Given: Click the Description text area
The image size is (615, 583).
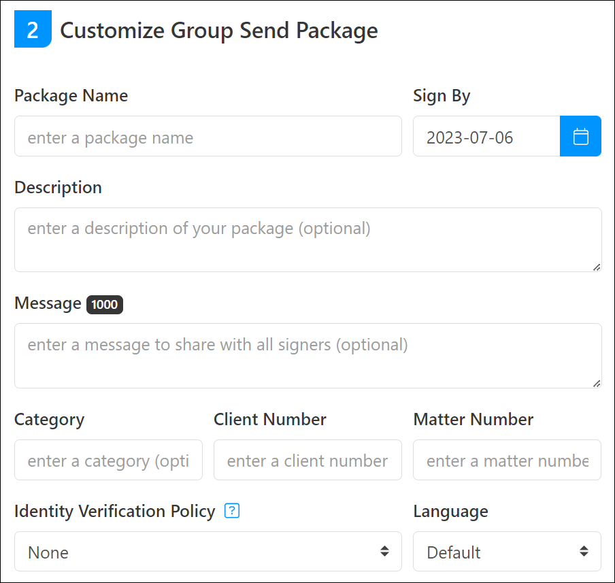Looking at the screenshot, I should point(307,239).
